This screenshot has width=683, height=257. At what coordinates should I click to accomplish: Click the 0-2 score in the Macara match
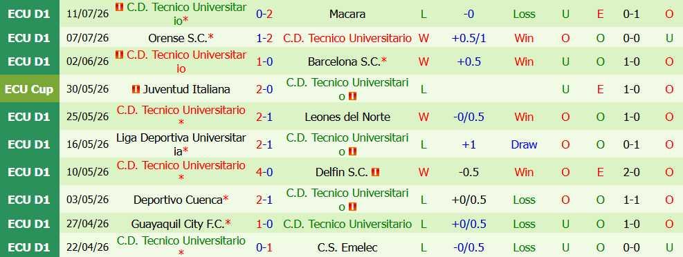[264, 15]
